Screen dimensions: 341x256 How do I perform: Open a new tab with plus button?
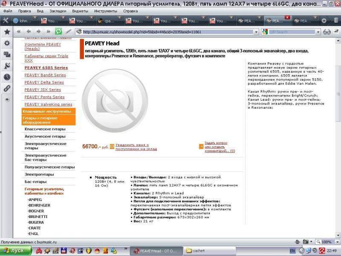(324, 20)
